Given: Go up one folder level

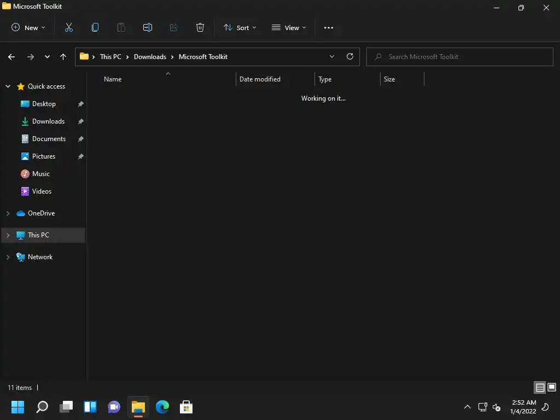Looking at the screenshot, I should (63, 57).
